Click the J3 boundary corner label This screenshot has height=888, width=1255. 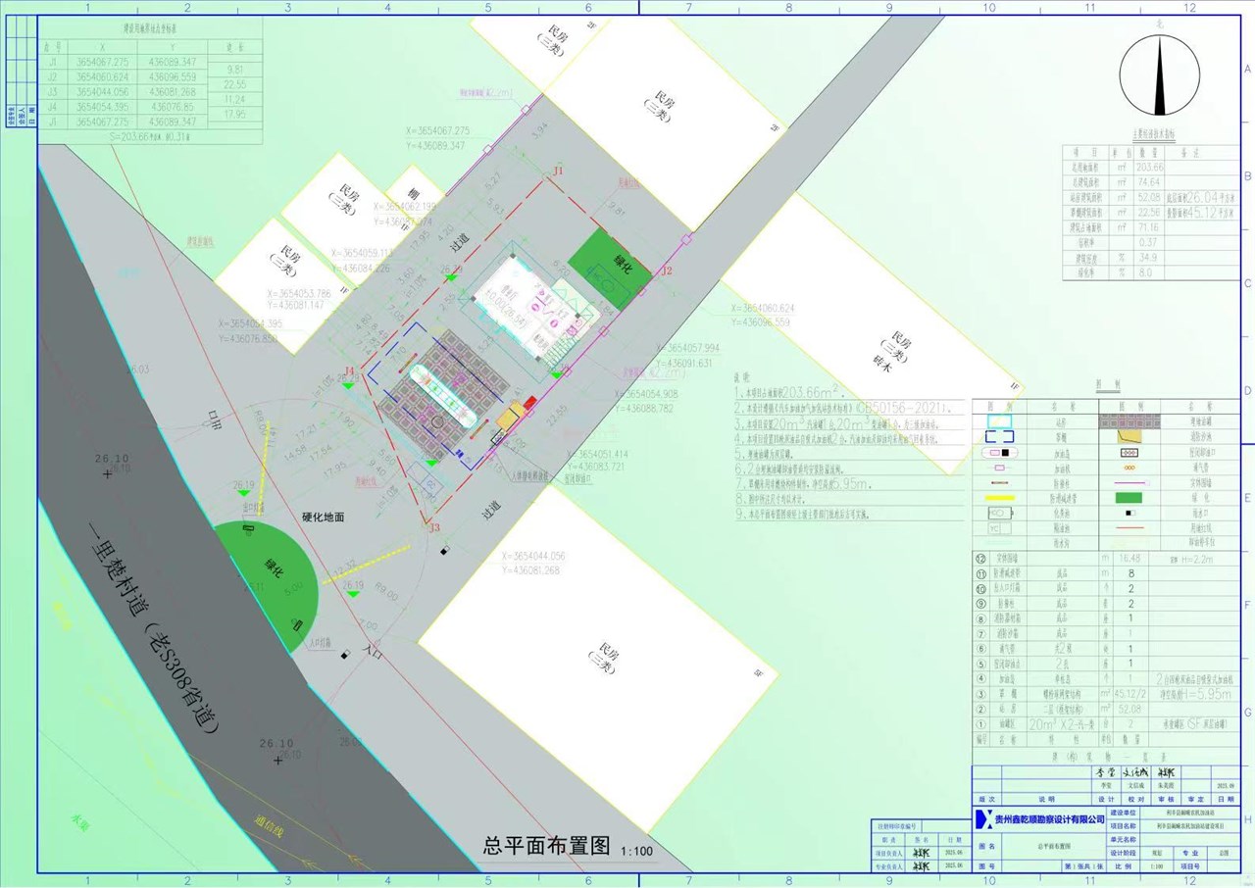pyautogui.click(x=434, y=527)
